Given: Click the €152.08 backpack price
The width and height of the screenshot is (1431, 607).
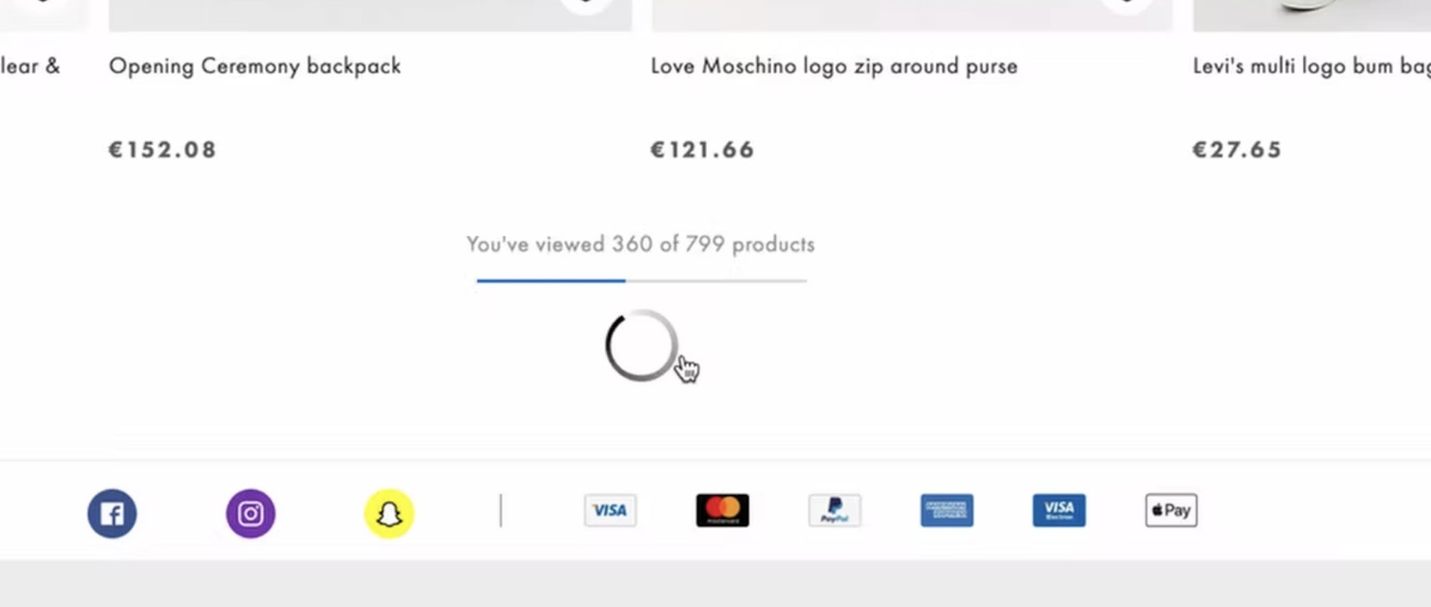Looking at the screenshot, I should 162,150.
